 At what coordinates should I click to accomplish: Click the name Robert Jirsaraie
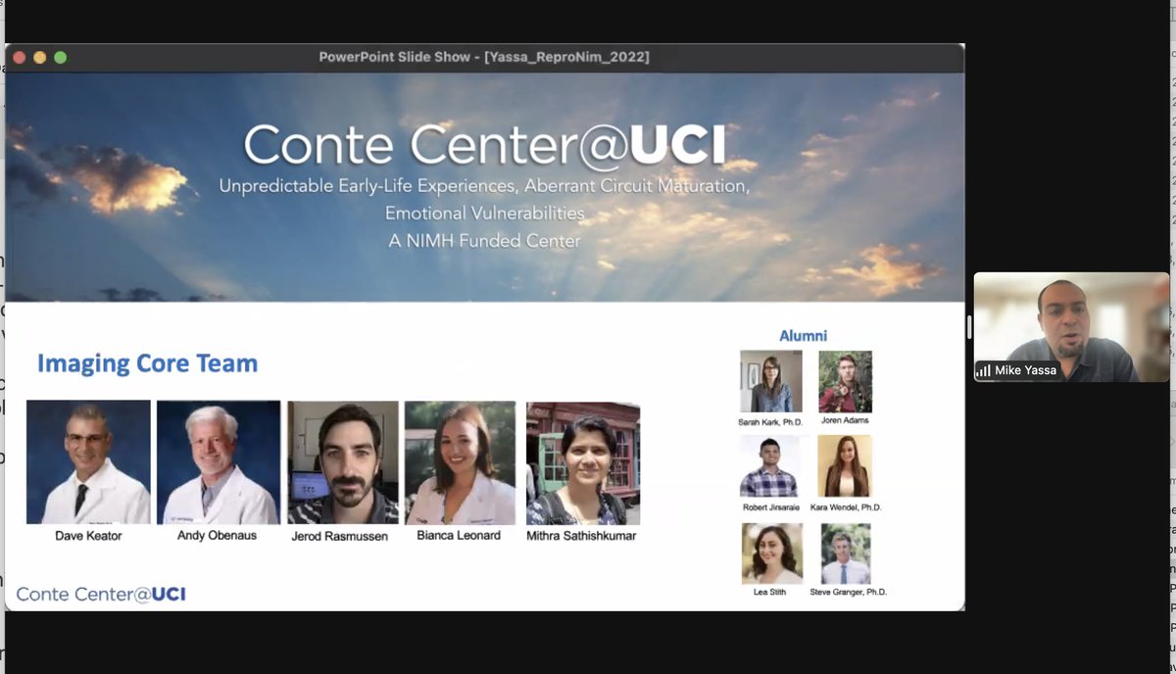coord(769,507)
